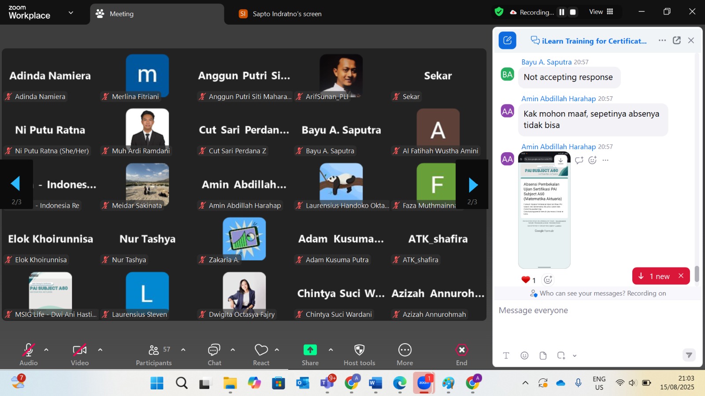Open the React emoji reactions button
Viewport: 705px width, 396px height.
click(x=261, y=354)
